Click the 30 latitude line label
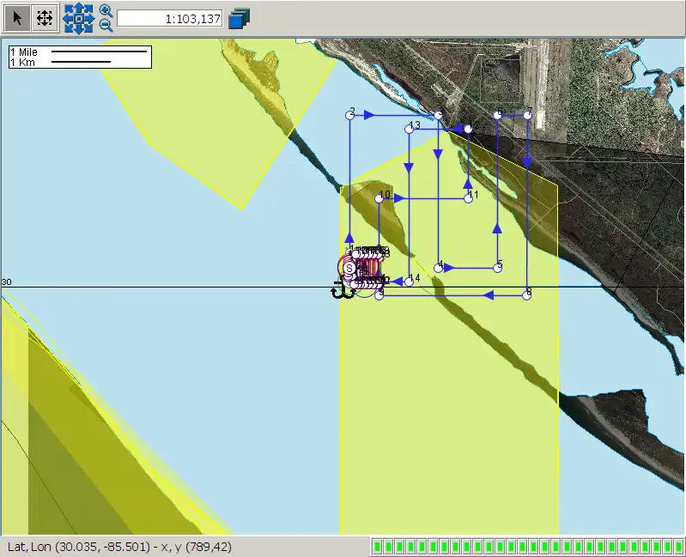 click(6, 282)
